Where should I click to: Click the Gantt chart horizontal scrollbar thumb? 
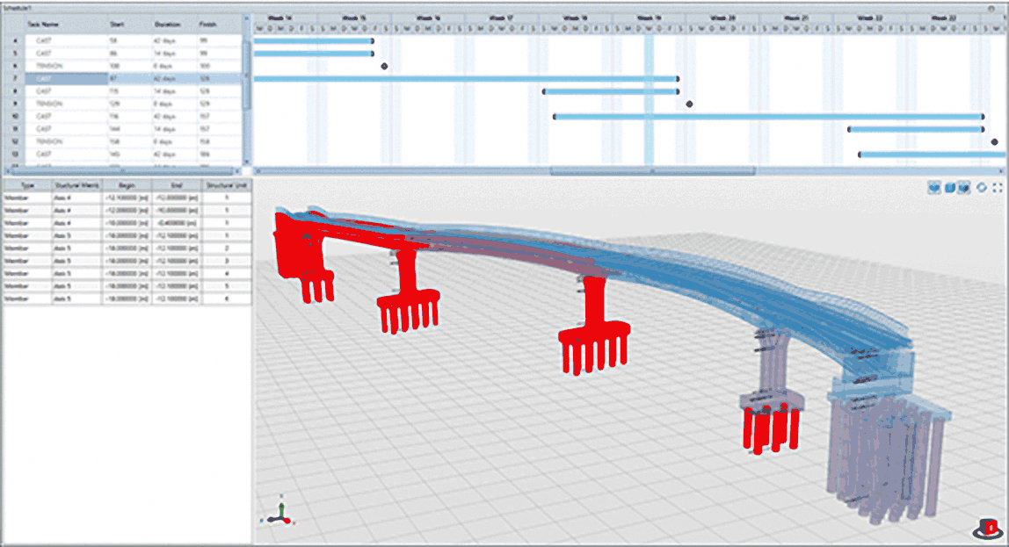click(652, 171)
